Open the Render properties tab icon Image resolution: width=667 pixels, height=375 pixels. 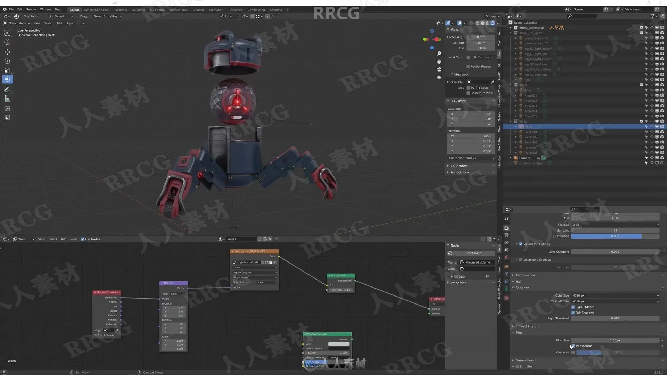pyautogui.click(x=507, y=228)
